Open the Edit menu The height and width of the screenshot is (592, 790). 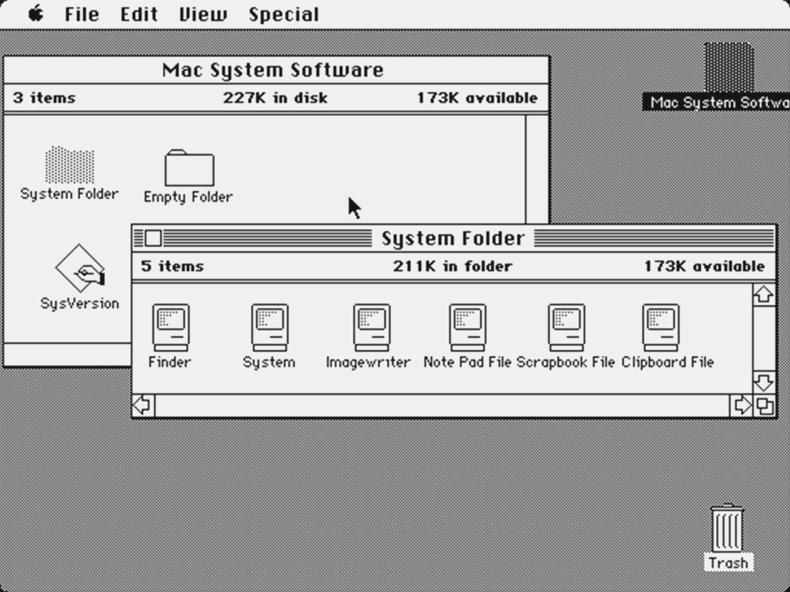(x=139, y=14)
